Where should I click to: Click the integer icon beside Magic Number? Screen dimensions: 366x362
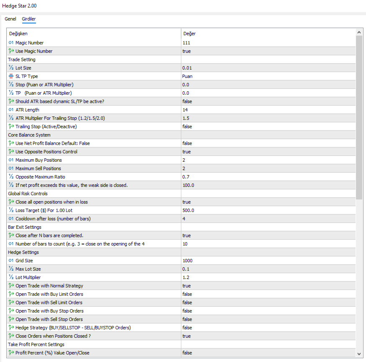click(11, 43)
